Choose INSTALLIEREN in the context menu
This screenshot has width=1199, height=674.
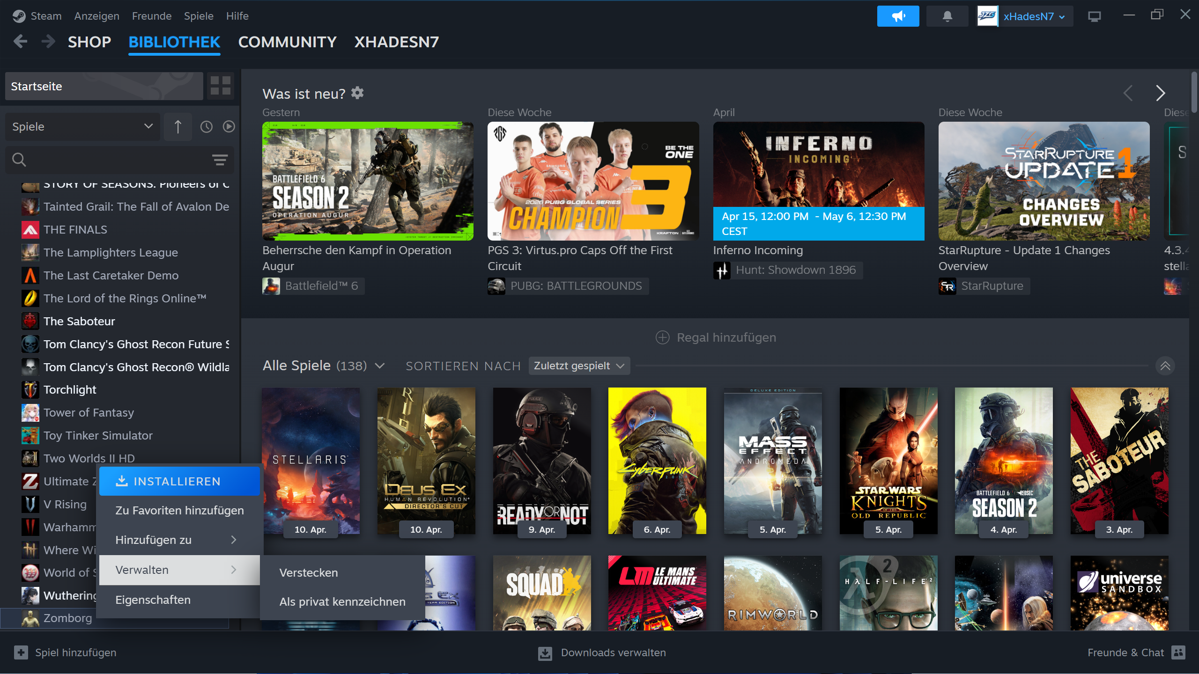(x=179, y=481)
